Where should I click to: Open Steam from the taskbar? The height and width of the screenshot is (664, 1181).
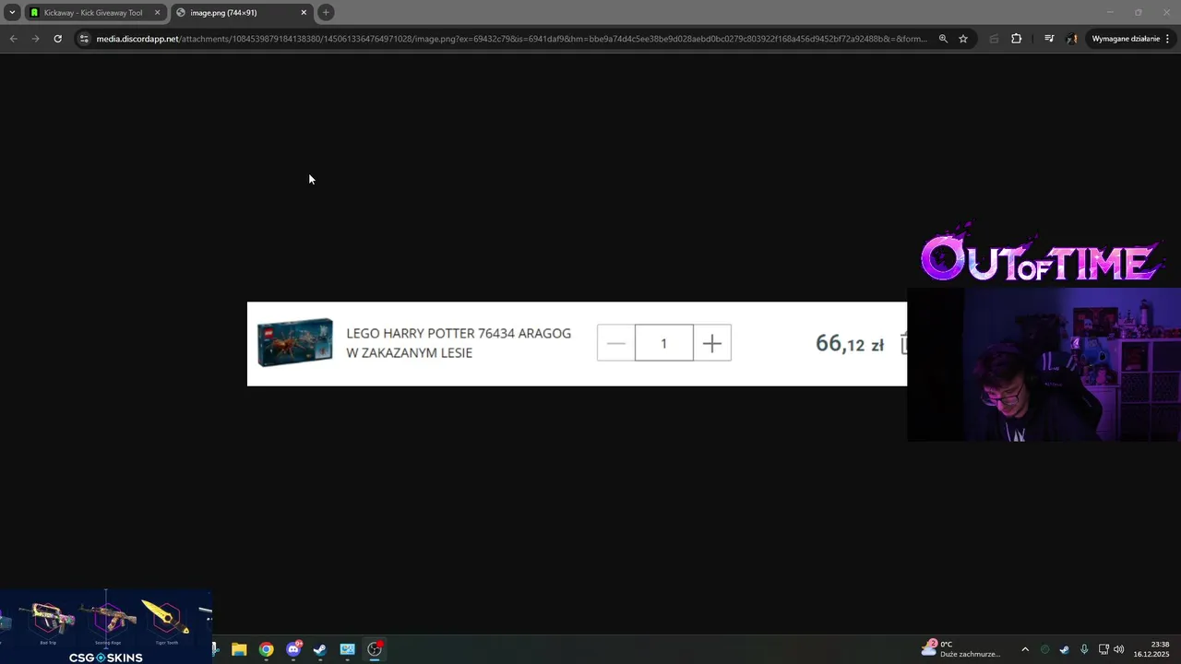coord(320,649)
